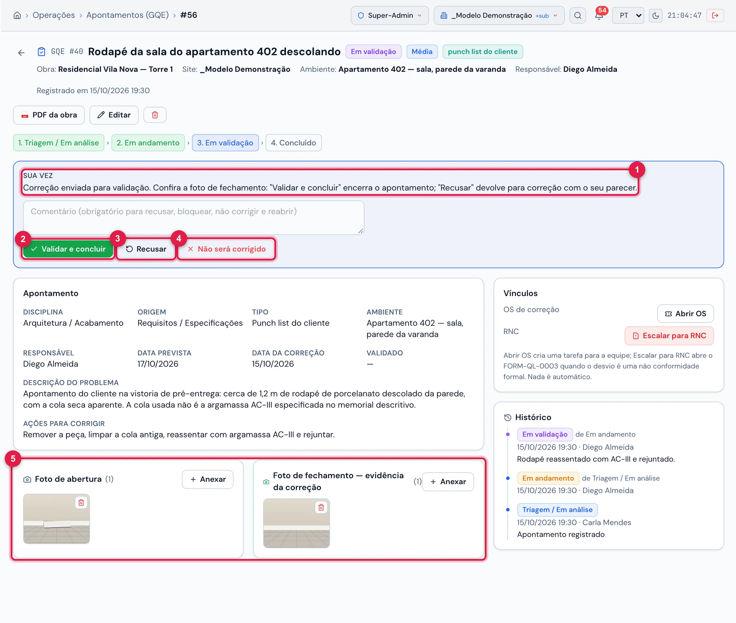Open the _Modelo Demonstração site selector
This screenshot has height=623, width=736.
(x=499, y=15)
